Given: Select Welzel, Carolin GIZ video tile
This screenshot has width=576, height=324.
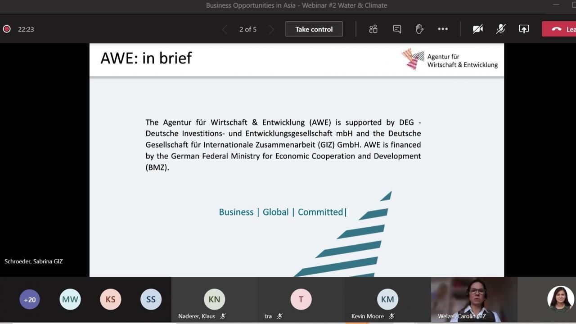Looking at the screenshot, I should point(474,299).
